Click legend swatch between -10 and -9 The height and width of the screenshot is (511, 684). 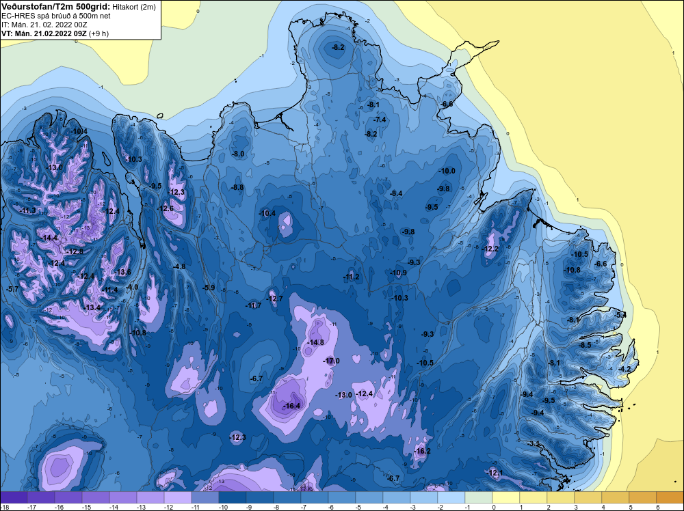pyautogui.click(x=233, y=497)
